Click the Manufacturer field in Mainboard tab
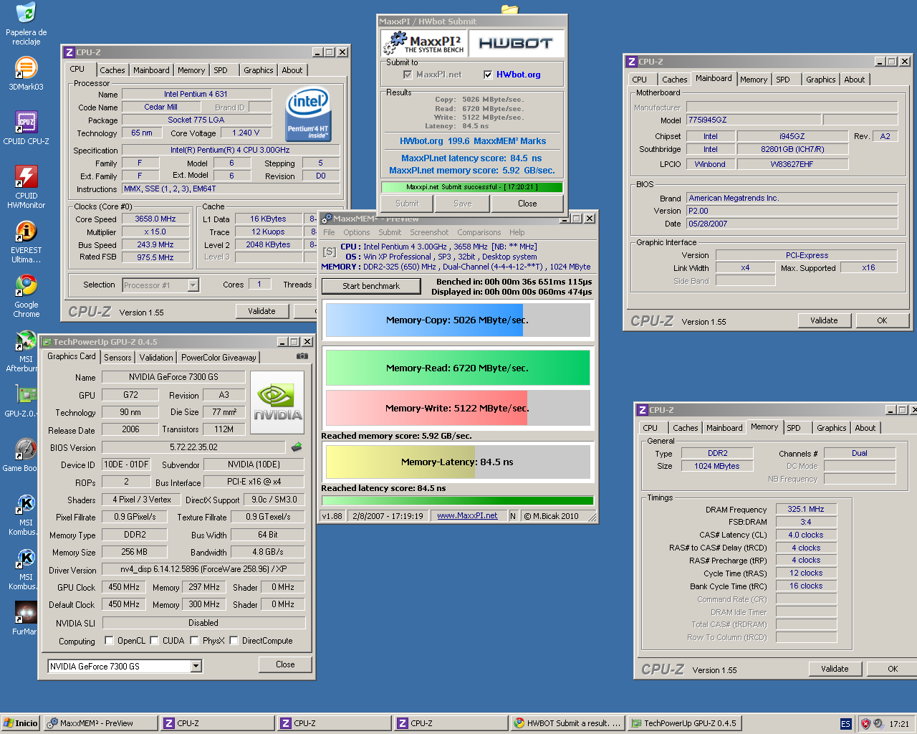The height and width of the screenshot is (734, 917). click(x=792, y=107)
